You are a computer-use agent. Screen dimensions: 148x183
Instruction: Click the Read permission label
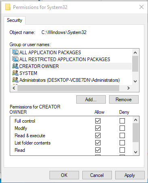click(x=20, y=150)
